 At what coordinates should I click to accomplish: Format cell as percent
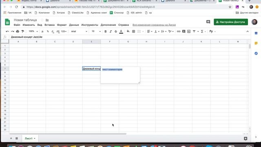48,31
